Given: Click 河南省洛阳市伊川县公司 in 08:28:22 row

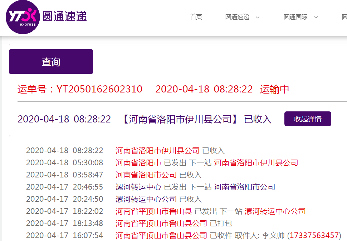Looking at the screenshot, I should [157, 151].
